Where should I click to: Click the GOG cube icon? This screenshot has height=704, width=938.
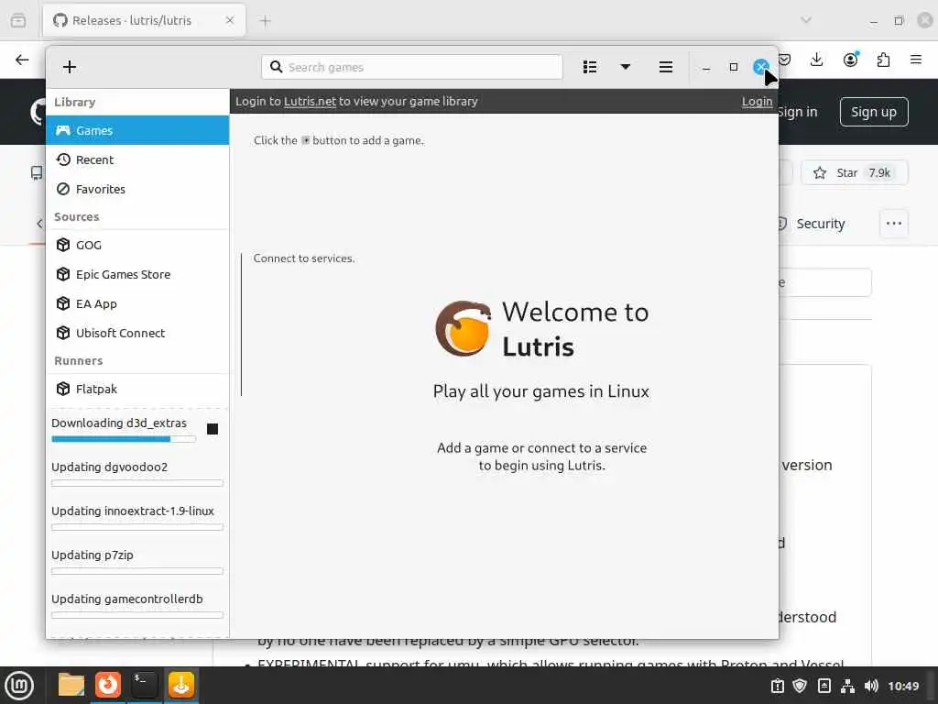63,245
